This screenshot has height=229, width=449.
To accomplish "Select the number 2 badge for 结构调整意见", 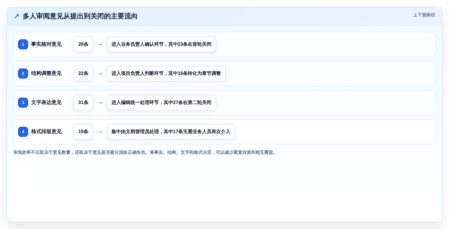I will click(23, 74).
